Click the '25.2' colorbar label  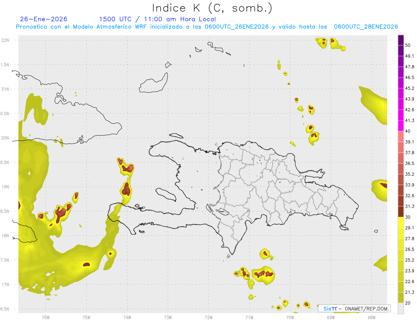tap(410, 260)
